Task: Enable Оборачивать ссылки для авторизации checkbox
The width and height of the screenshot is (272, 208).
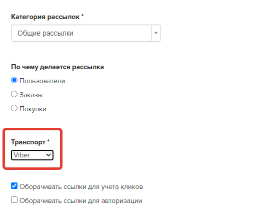Action: pyautogui.click(x=14, y=200)
